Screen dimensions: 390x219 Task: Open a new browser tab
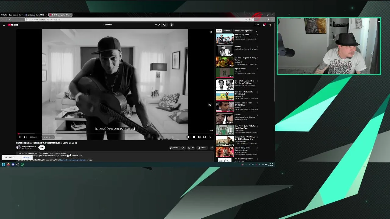[x=74, y=15]
